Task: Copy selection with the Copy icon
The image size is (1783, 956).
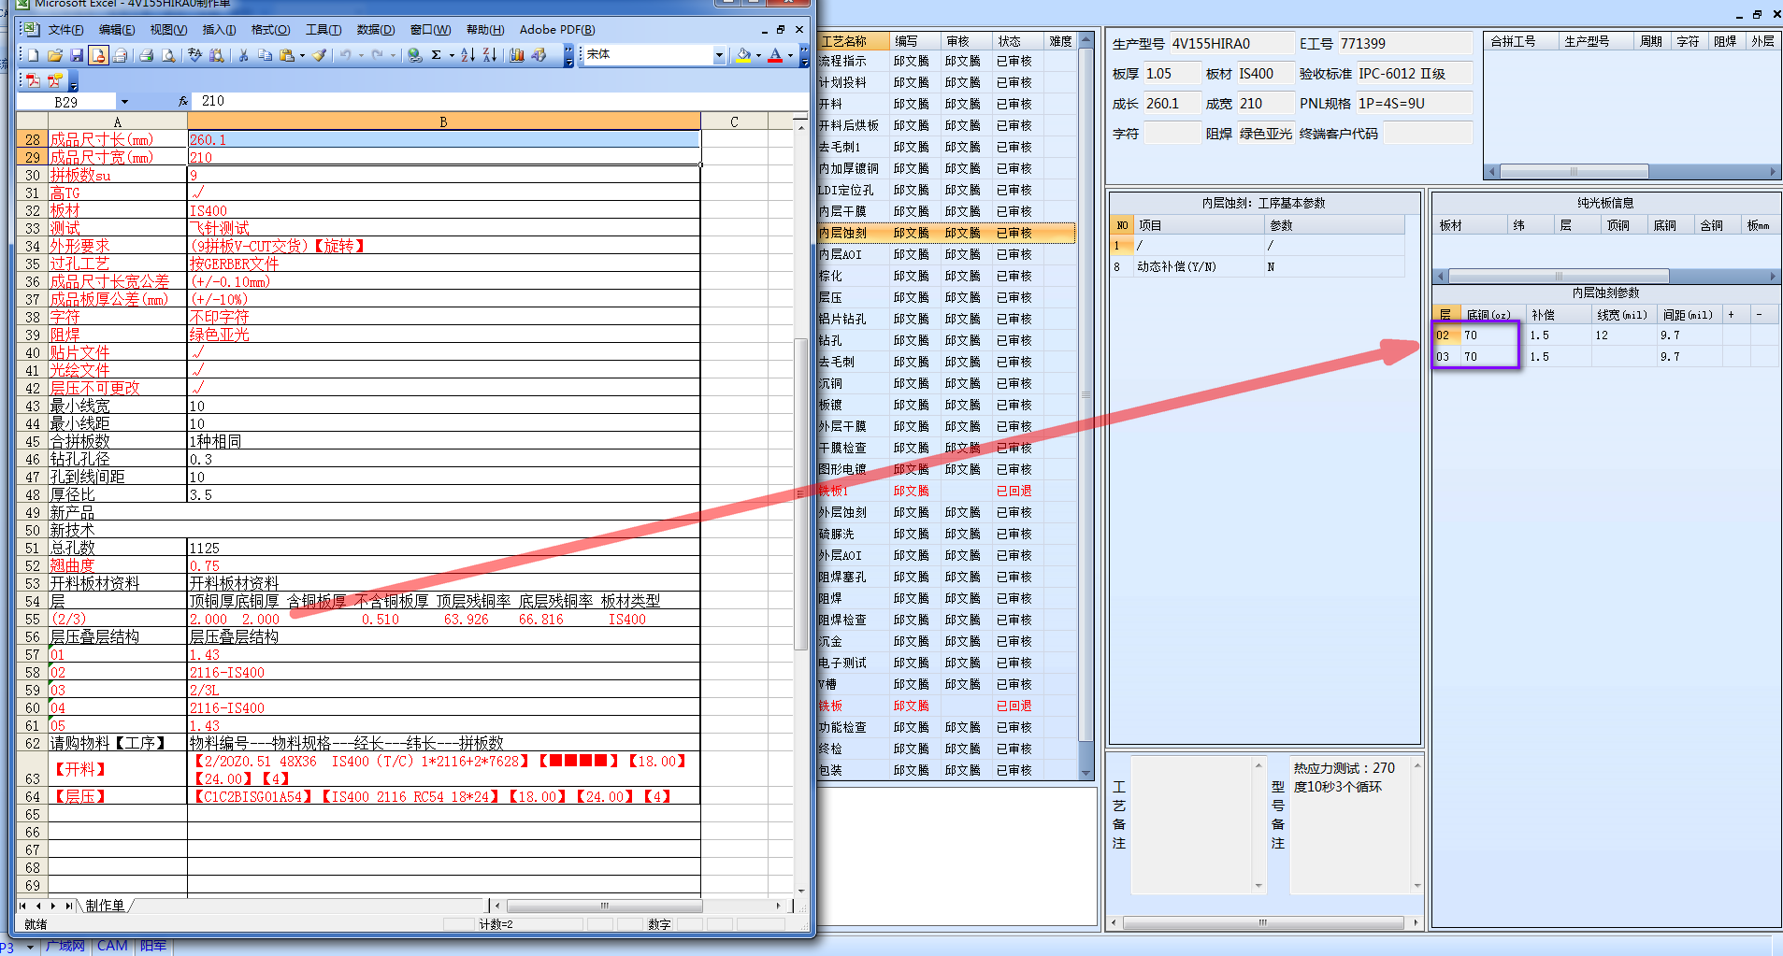Action: tap(265, 55)
